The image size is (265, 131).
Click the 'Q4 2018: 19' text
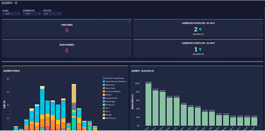tap(198, 34)
